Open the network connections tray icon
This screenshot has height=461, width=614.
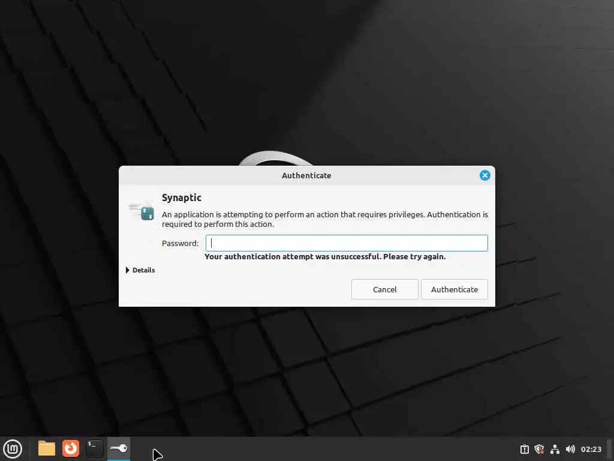[x=555, y=449]
